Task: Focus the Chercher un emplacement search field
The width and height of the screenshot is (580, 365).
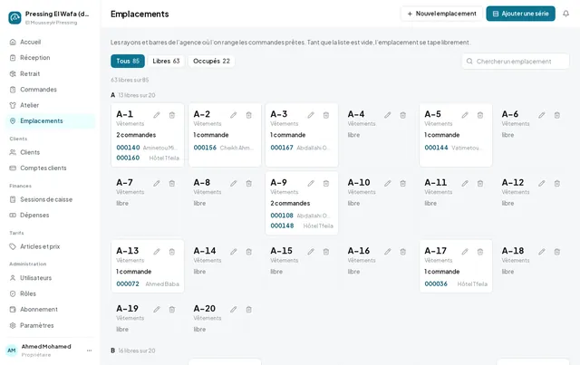Action: [516, 62]
